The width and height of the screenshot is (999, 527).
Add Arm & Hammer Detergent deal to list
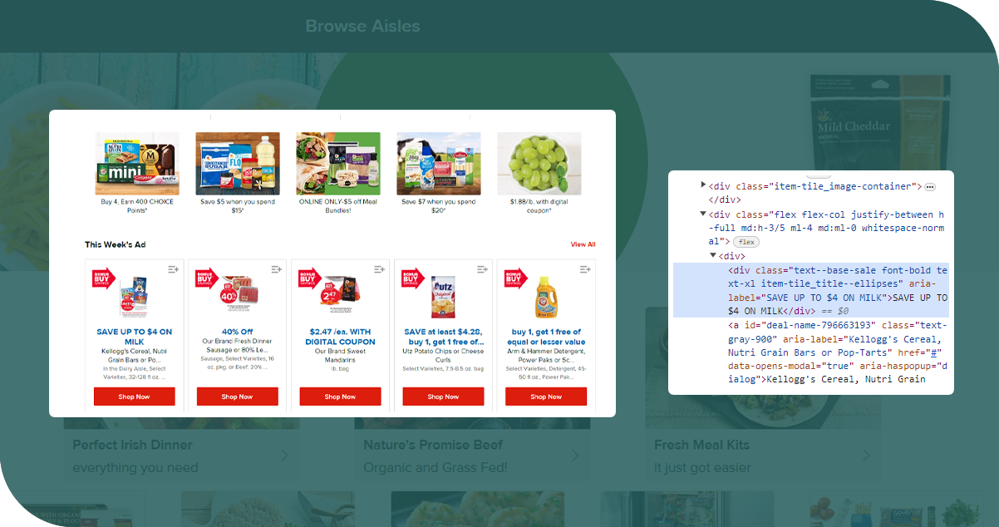585,269
